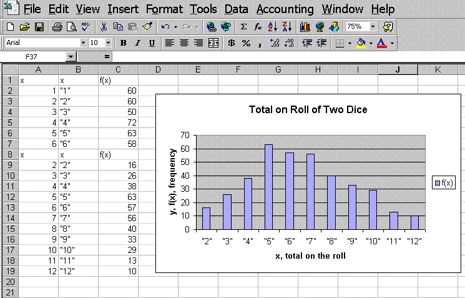Select column J header
Screen dimensions: 465x298
(x=398, y=69)
